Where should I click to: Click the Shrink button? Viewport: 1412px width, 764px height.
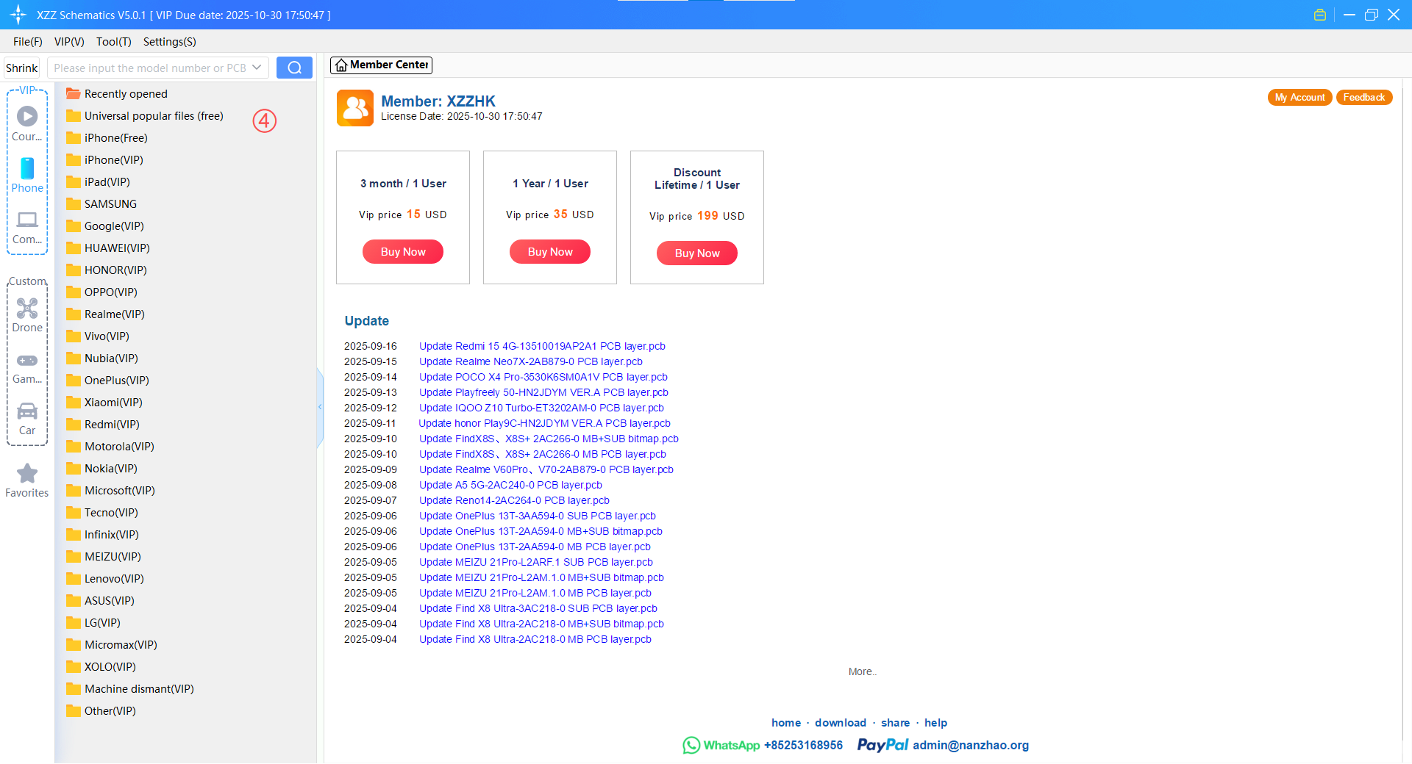pos(22,68)
